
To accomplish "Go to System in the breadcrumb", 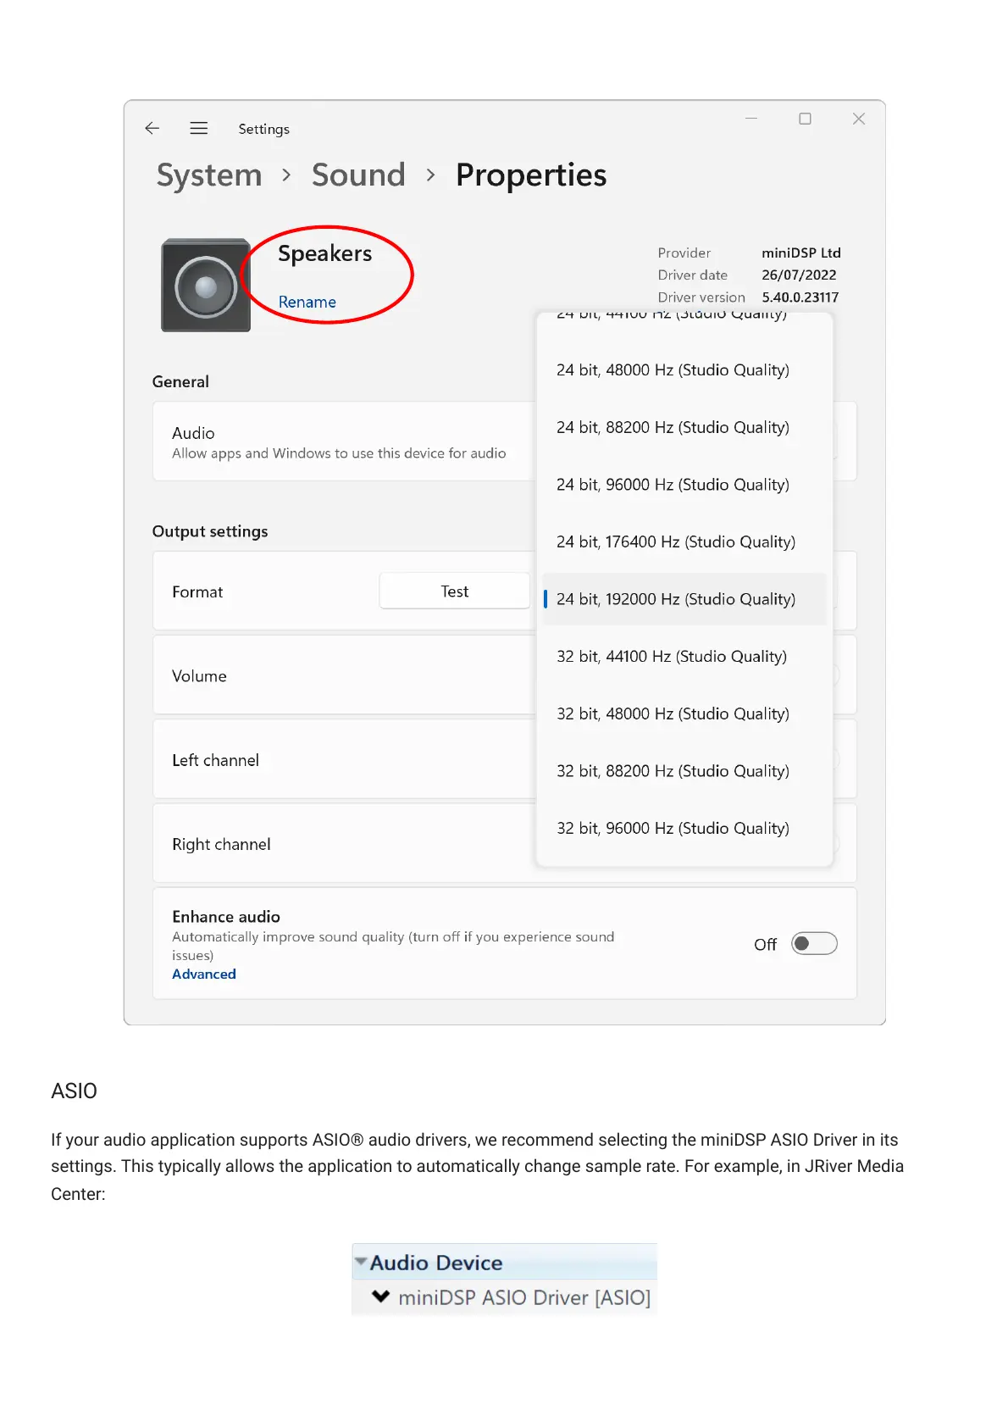I will coord(209,175).
